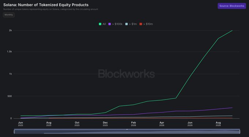The image size is (249, 137).
Task: Click the '> $10m' legend label
Action: pos(148,24)
